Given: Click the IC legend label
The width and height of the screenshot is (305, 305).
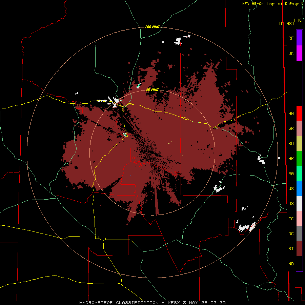Looking at the screenshot, I should 291,219.
